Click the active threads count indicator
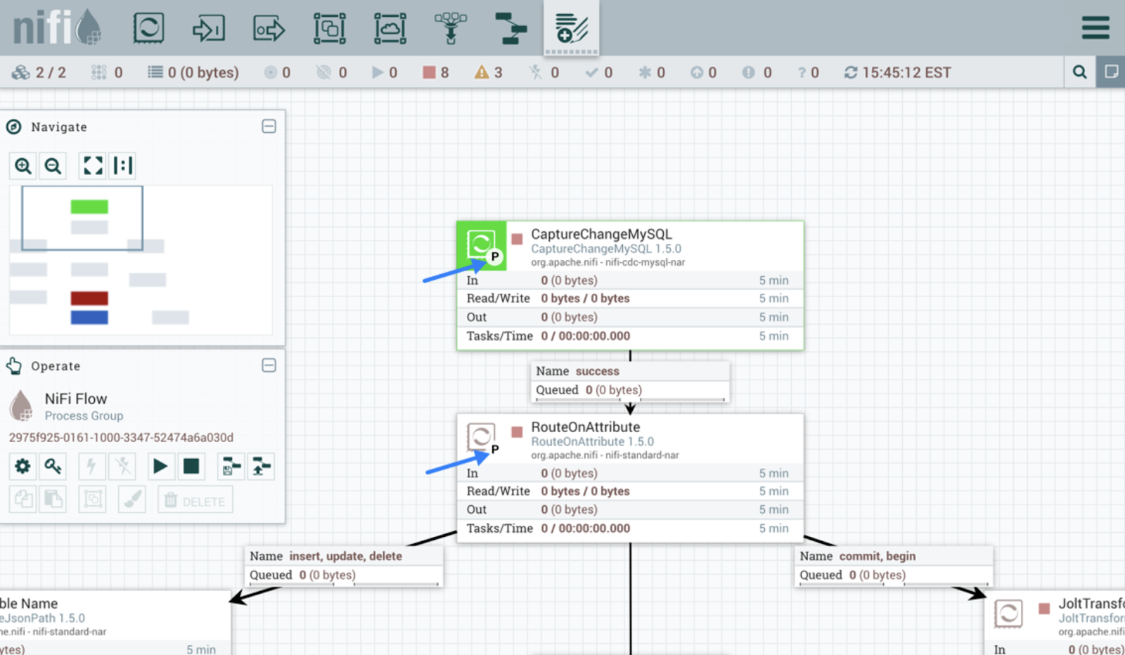The height and width of the screenshot is (655, 1125). (107, 72)
